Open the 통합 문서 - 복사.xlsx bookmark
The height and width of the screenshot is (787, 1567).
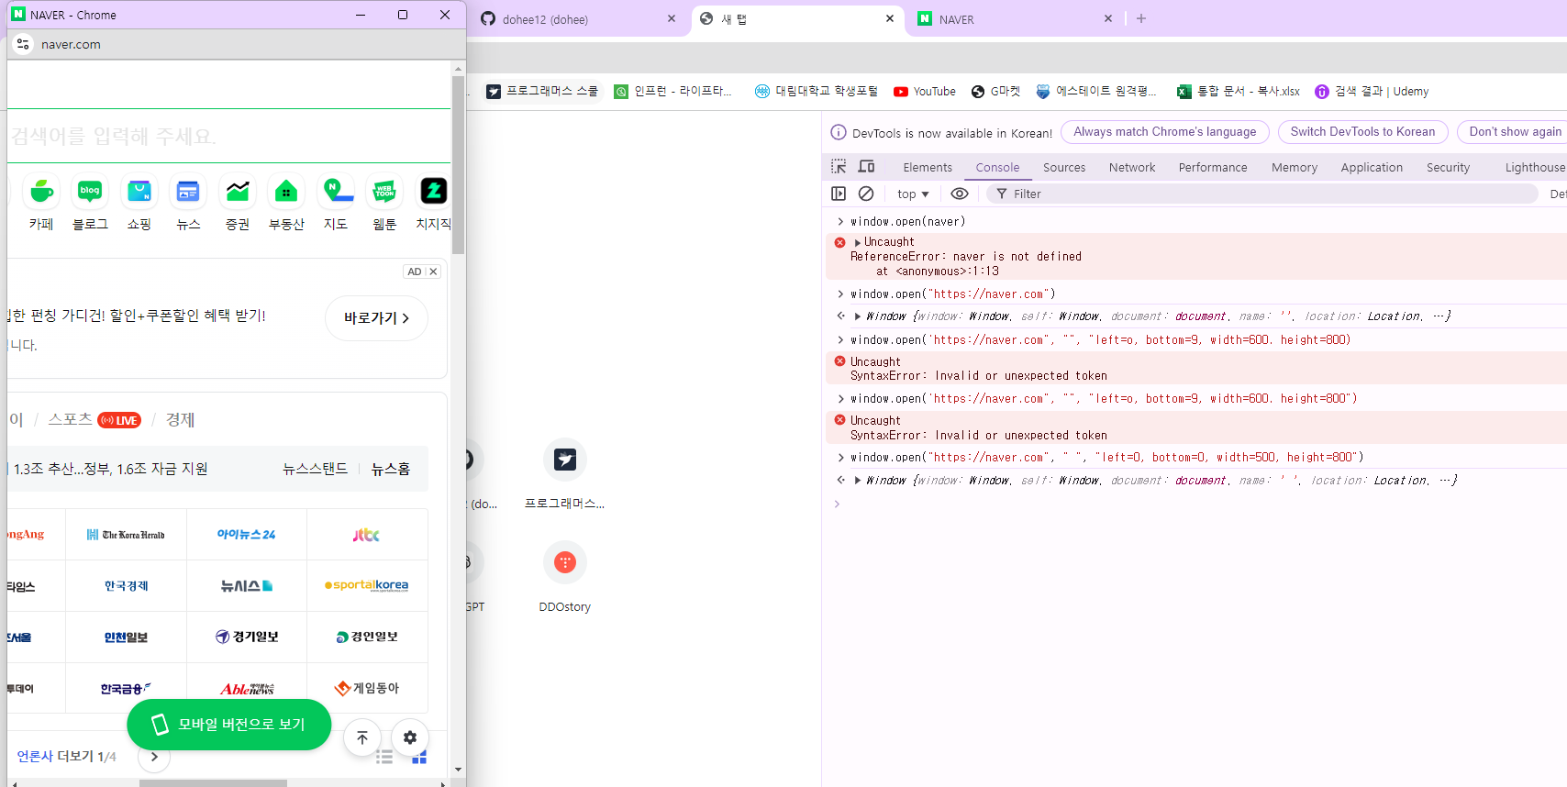click(1239, 92)
